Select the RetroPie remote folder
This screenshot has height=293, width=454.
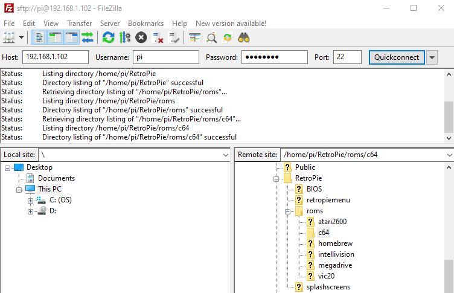pyautogui.click(x=309, y=178)
